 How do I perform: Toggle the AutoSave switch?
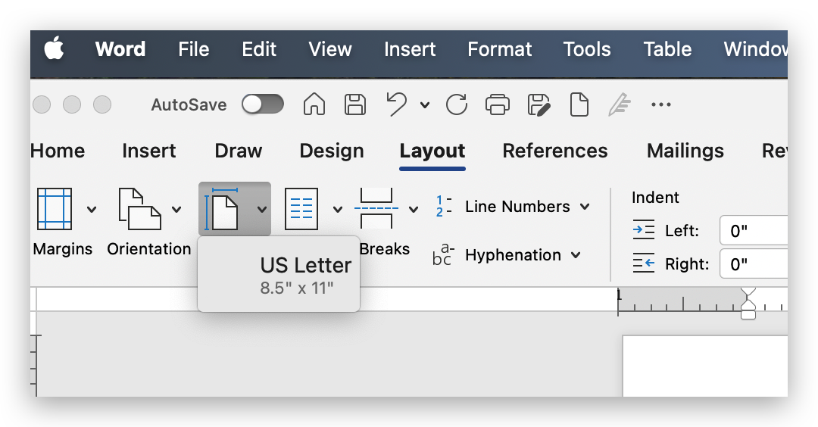(262, 104)
